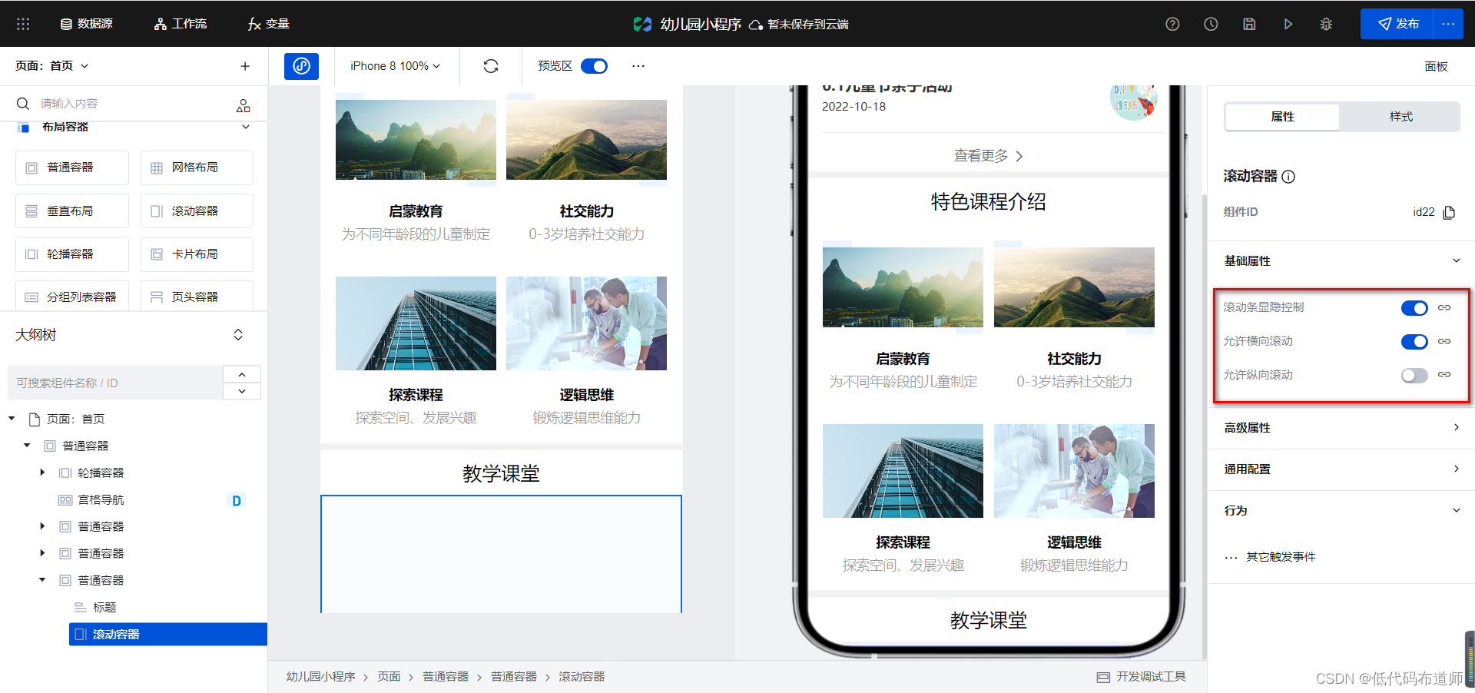Click the 发布 publish button
The width and height of the screenshot is (1475, 693).
click(x=1397, y=24)
